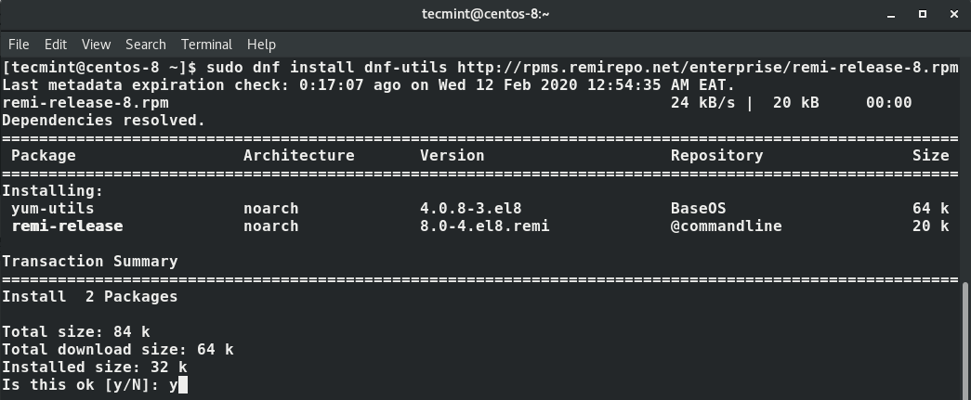Open the View menu
971x400 pixels.
coord(96,45)
